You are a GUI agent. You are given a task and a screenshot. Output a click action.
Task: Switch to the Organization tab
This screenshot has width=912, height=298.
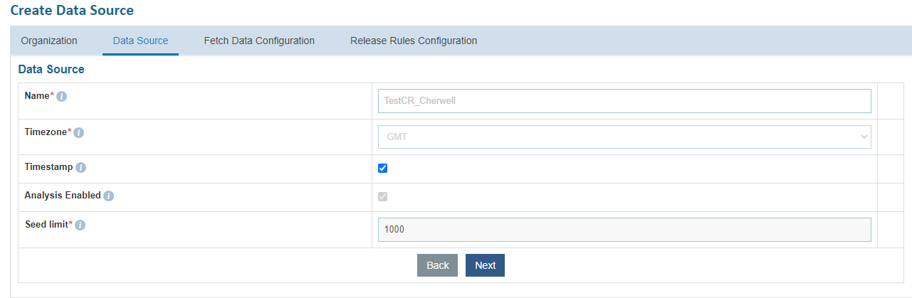[49, 41]
